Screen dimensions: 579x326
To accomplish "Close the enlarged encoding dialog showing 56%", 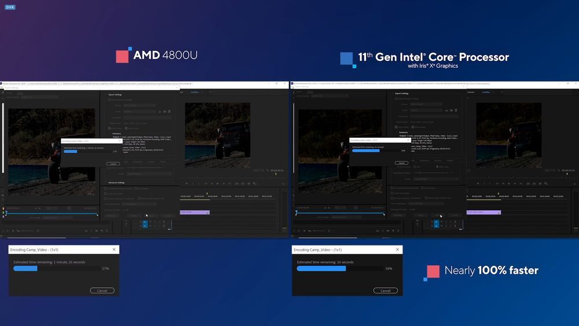I will 397,250.
